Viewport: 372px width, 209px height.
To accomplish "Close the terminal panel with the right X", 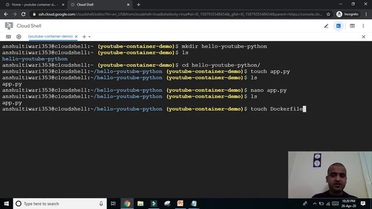I will click(363, 37).
